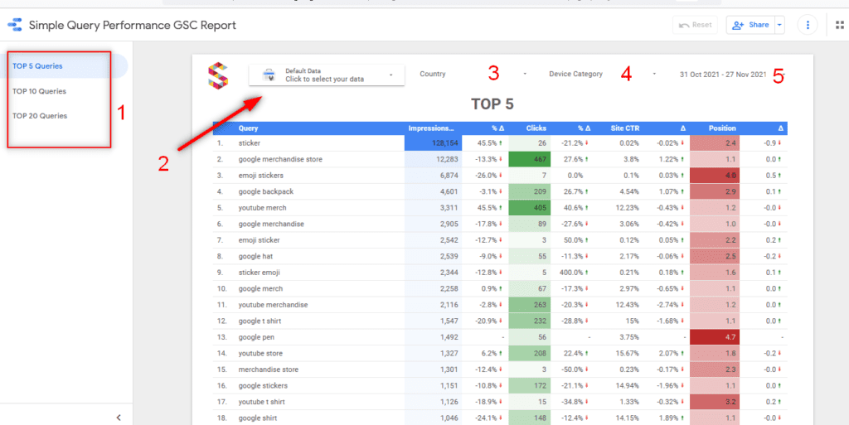Click the 'youtube merch' query
Screen dimensions: 849x425
(x=262, y=208)
